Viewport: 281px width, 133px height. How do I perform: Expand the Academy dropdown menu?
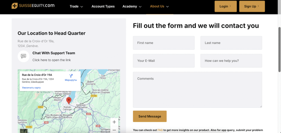[x=132, y=6]
